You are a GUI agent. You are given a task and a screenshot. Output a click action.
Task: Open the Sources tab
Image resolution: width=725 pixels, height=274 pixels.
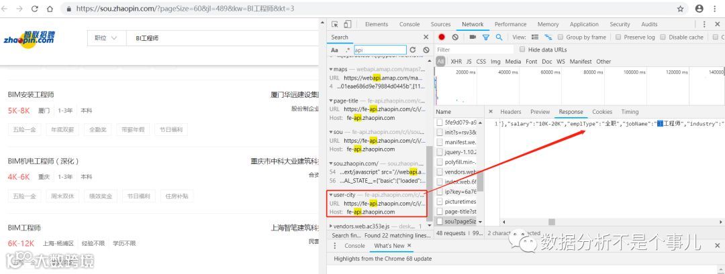click(440, 24)
